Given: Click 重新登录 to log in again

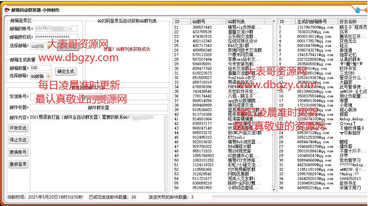Looking at the screenshot, I should pyautogui.click(x=18, y=164).
